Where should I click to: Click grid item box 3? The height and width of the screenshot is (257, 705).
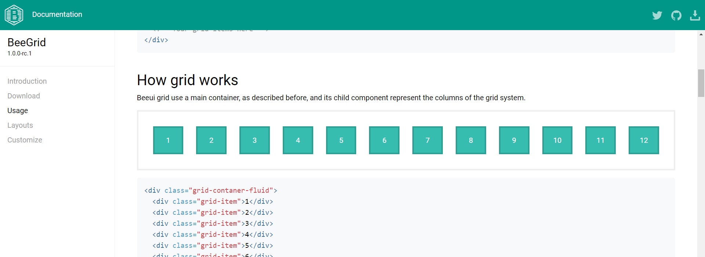[254, 140]
